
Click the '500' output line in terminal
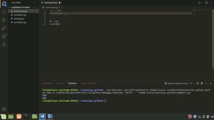pyautogui.click(x=44, y=95)
